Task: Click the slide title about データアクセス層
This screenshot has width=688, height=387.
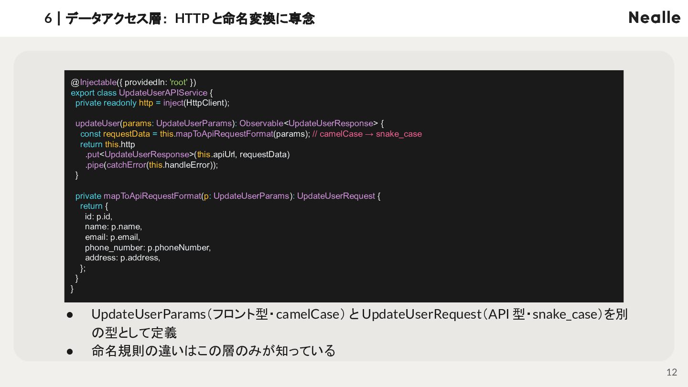Action: pyautogui.click(x=190, y=19)
